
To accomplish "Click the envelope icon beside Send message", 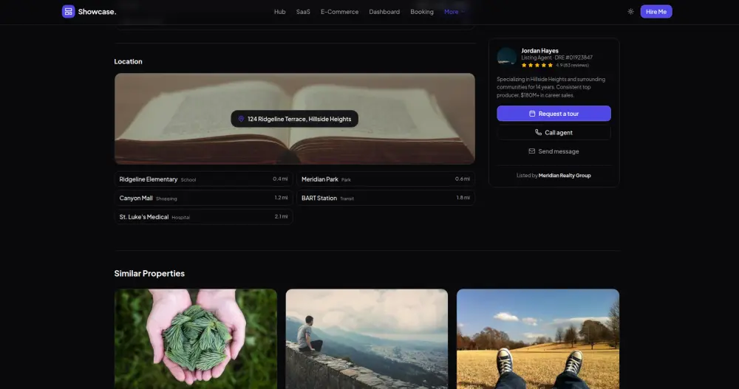I will 531,151.
